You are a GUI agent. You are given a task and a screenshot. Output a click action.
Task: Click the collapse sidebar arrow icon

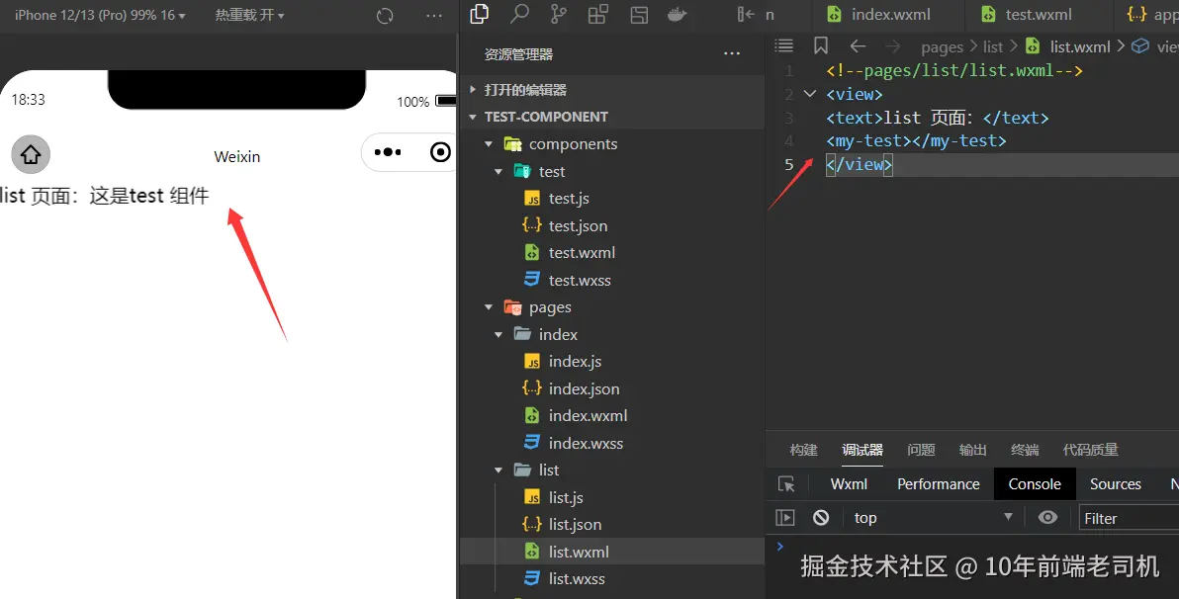(745, 14)
